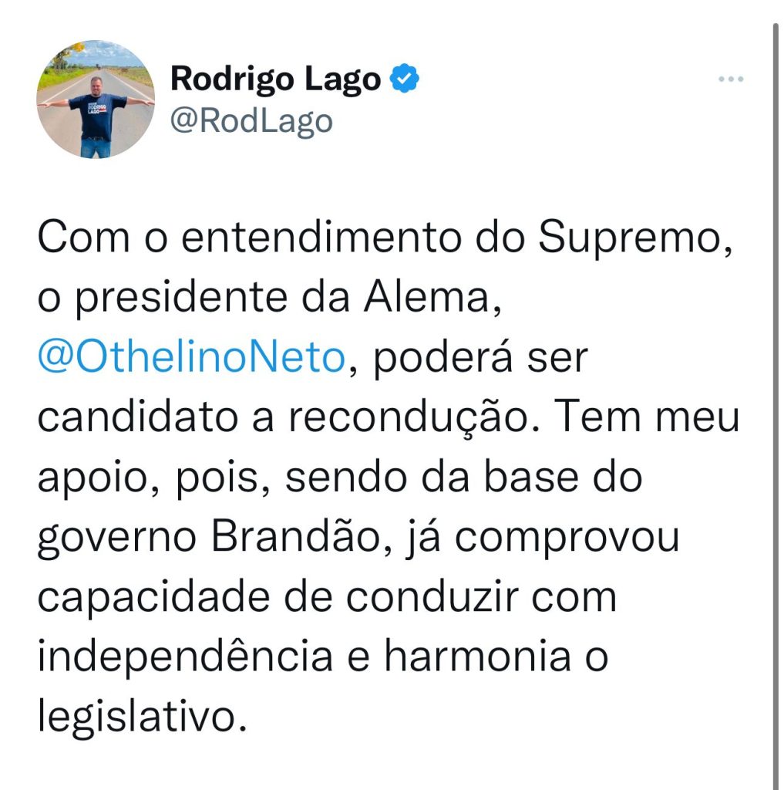
Task: Click the blue verified badge icon
Action: point(405,79)
